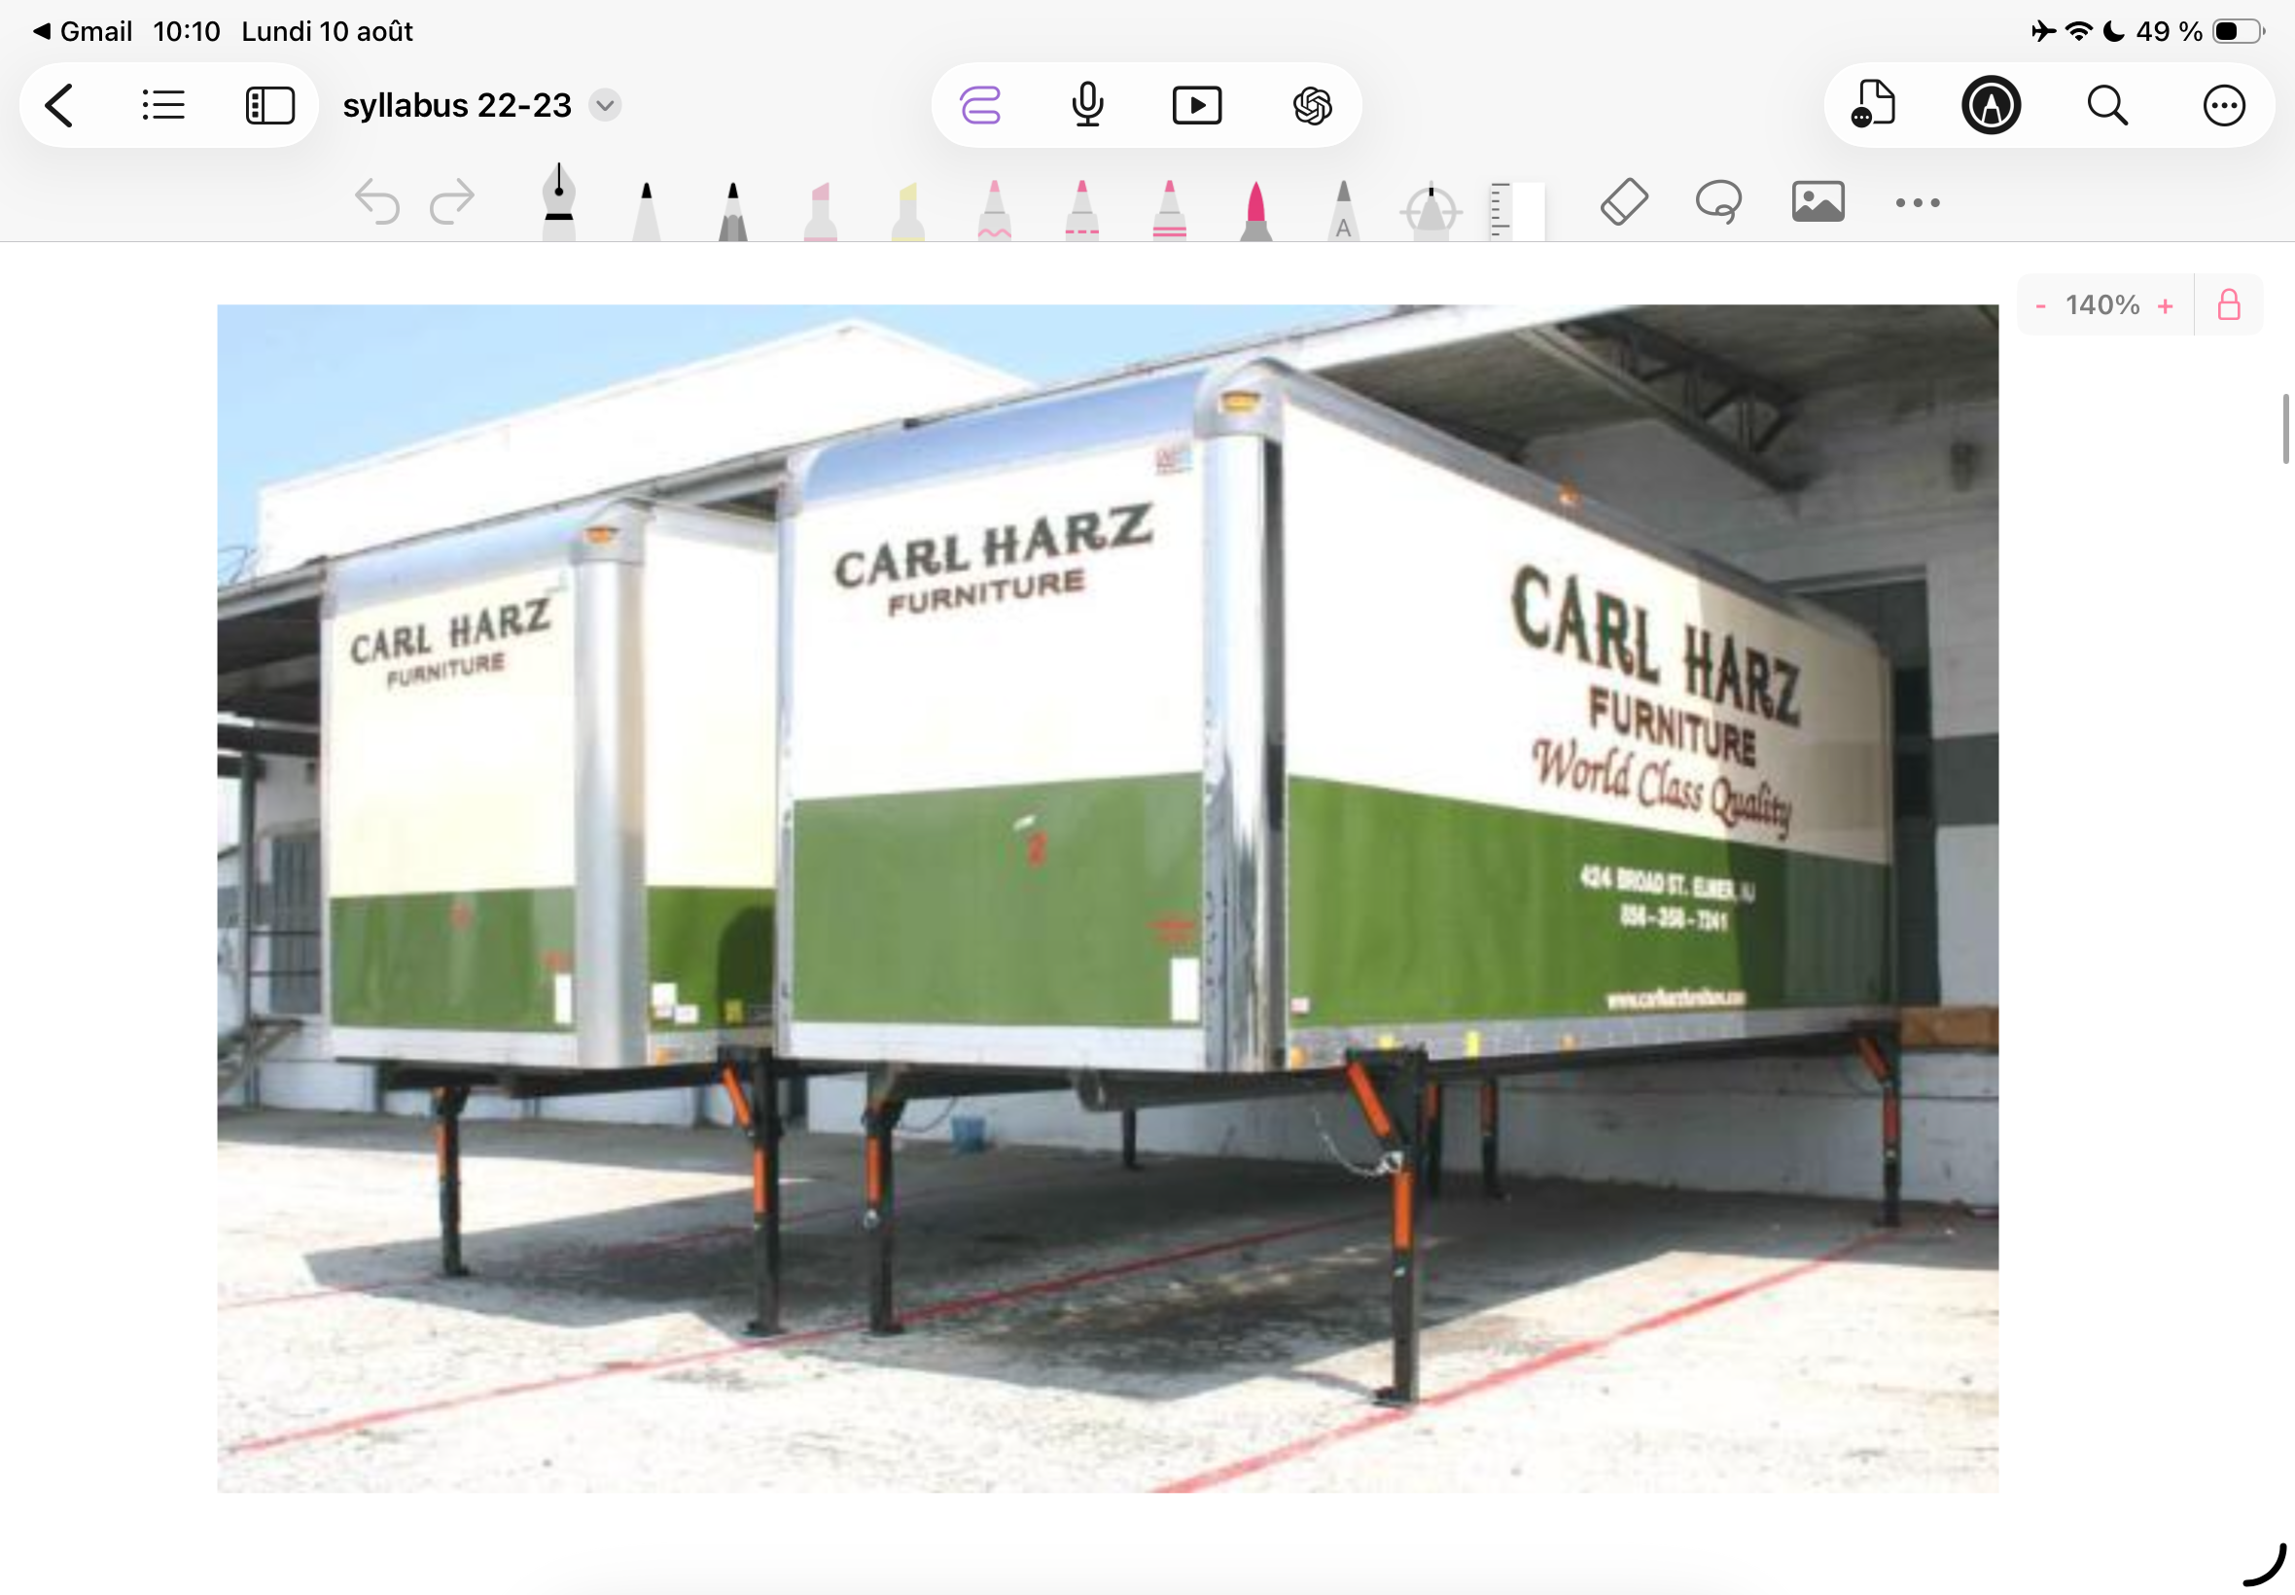Open the document outline list
Image resolution: width=2295 pixels, height=1595 pixels.
pyautogui.click(x=163, y=105)
